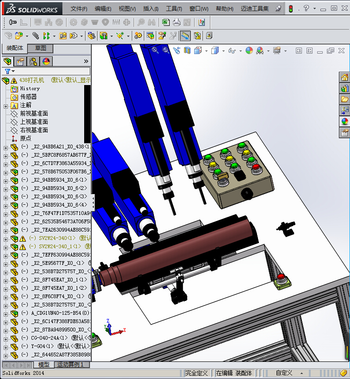Open the View Settings monitor dropdown

pyautogui.click(x=285, y=51)
